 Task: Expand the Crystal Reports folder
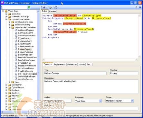(6, 87)
